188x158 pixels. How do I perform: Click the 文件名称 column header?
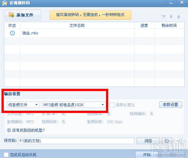(x=77, y=25)
